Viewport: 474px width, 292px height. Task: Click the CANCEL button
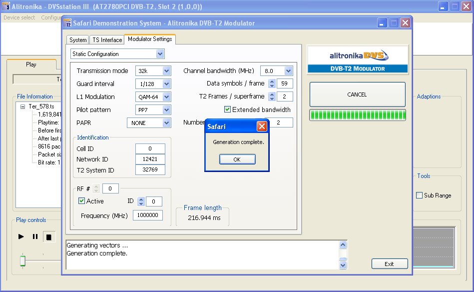[357, 94]
